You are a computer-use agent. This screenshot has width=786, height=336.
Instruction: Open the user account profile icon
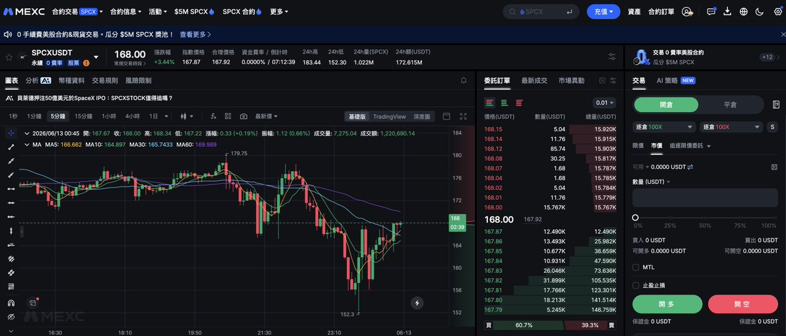click(x=686, y=12)
